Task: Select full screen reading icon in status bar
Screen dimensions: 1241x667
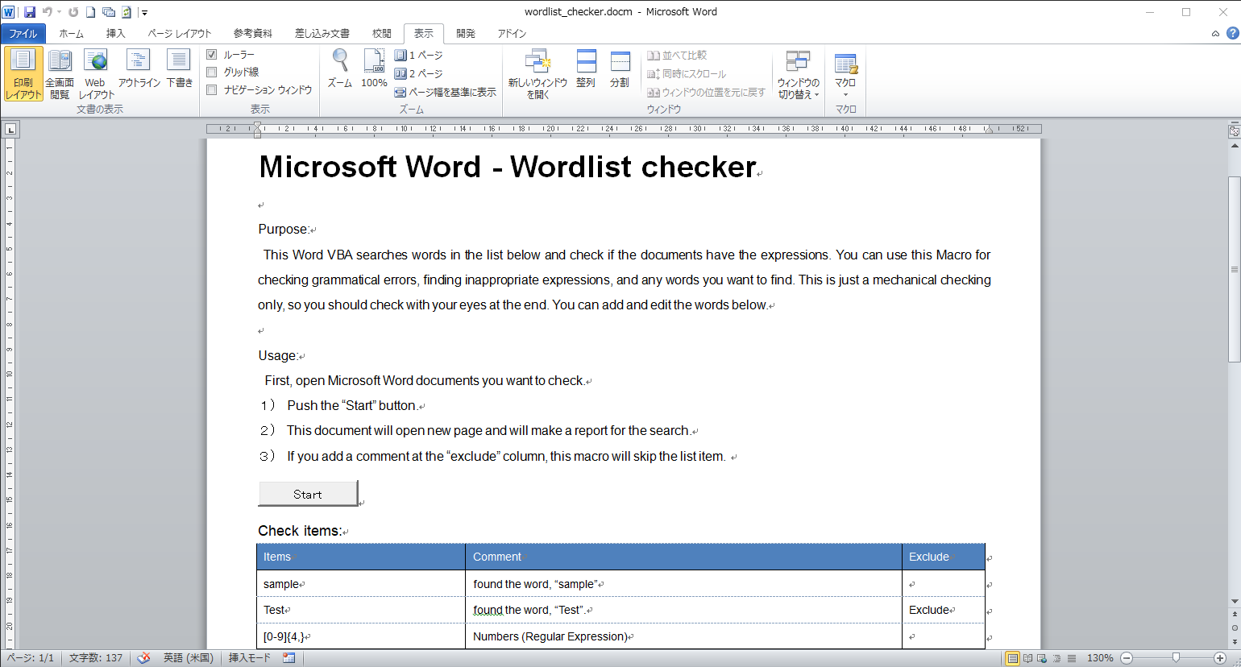Action: point(1027,658)
